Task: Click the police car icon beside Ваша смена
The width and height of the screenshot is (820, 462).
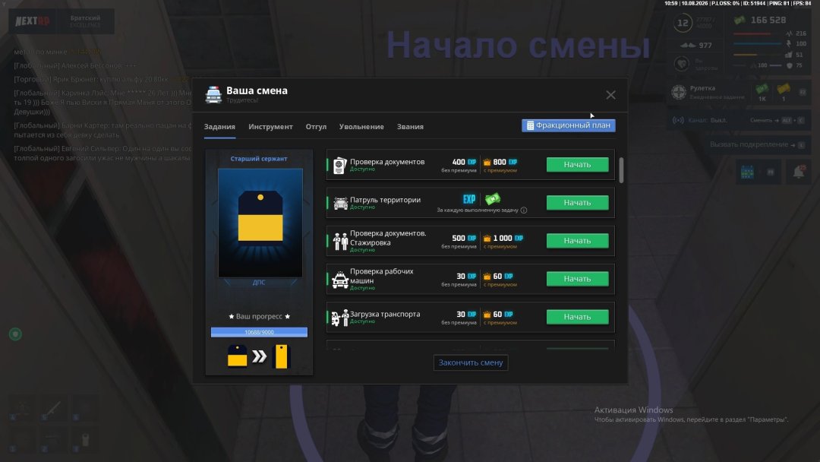Action: (213, 95)
